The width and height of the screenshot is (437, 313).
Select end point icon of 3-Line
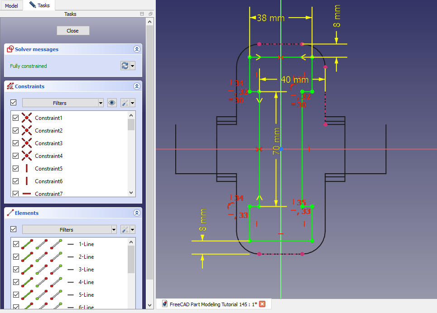57,270
